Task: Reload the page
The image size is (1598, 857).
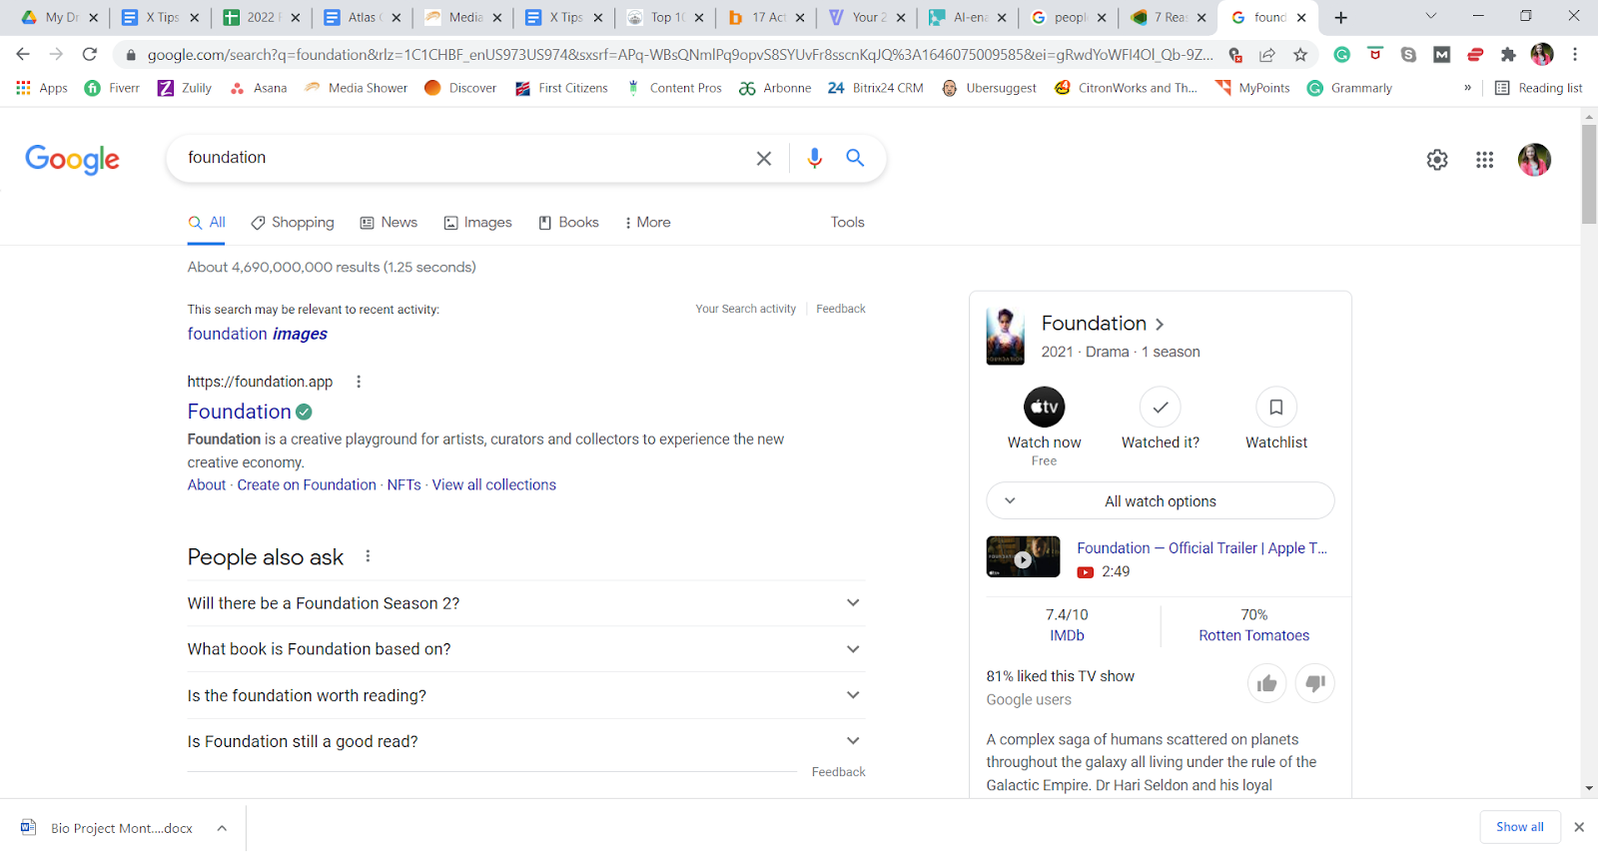Action: pos(90,55)
